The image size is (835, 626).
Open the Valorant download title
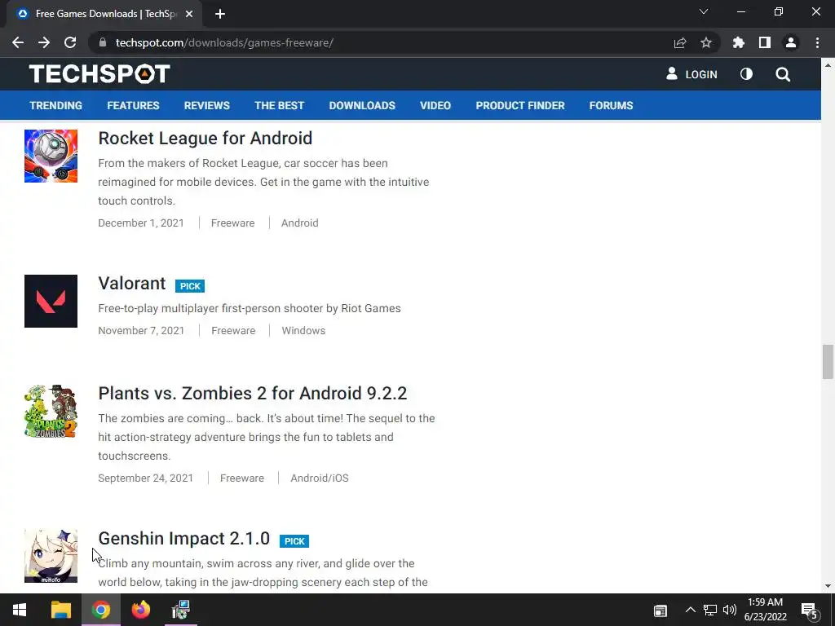(131, 283)
